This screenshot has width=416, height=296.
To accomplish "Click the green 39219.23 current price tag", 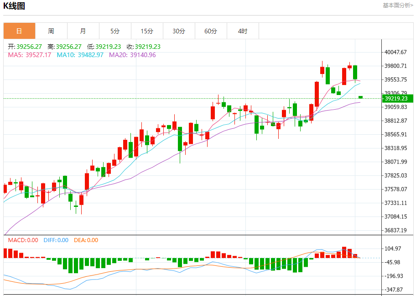I will pos(397,99).
